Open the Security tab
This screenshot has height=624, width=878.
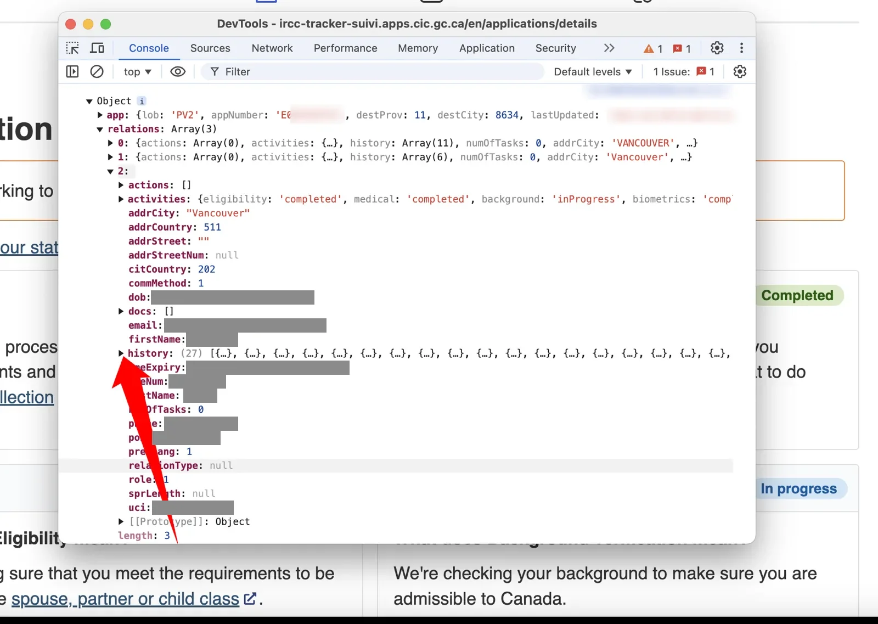point(555,48)
